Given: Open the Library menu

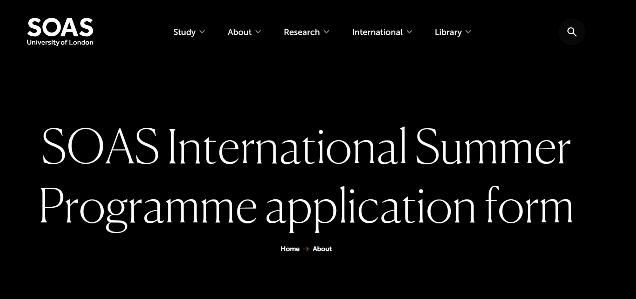Looking at the screenshot, I should 448,32.
